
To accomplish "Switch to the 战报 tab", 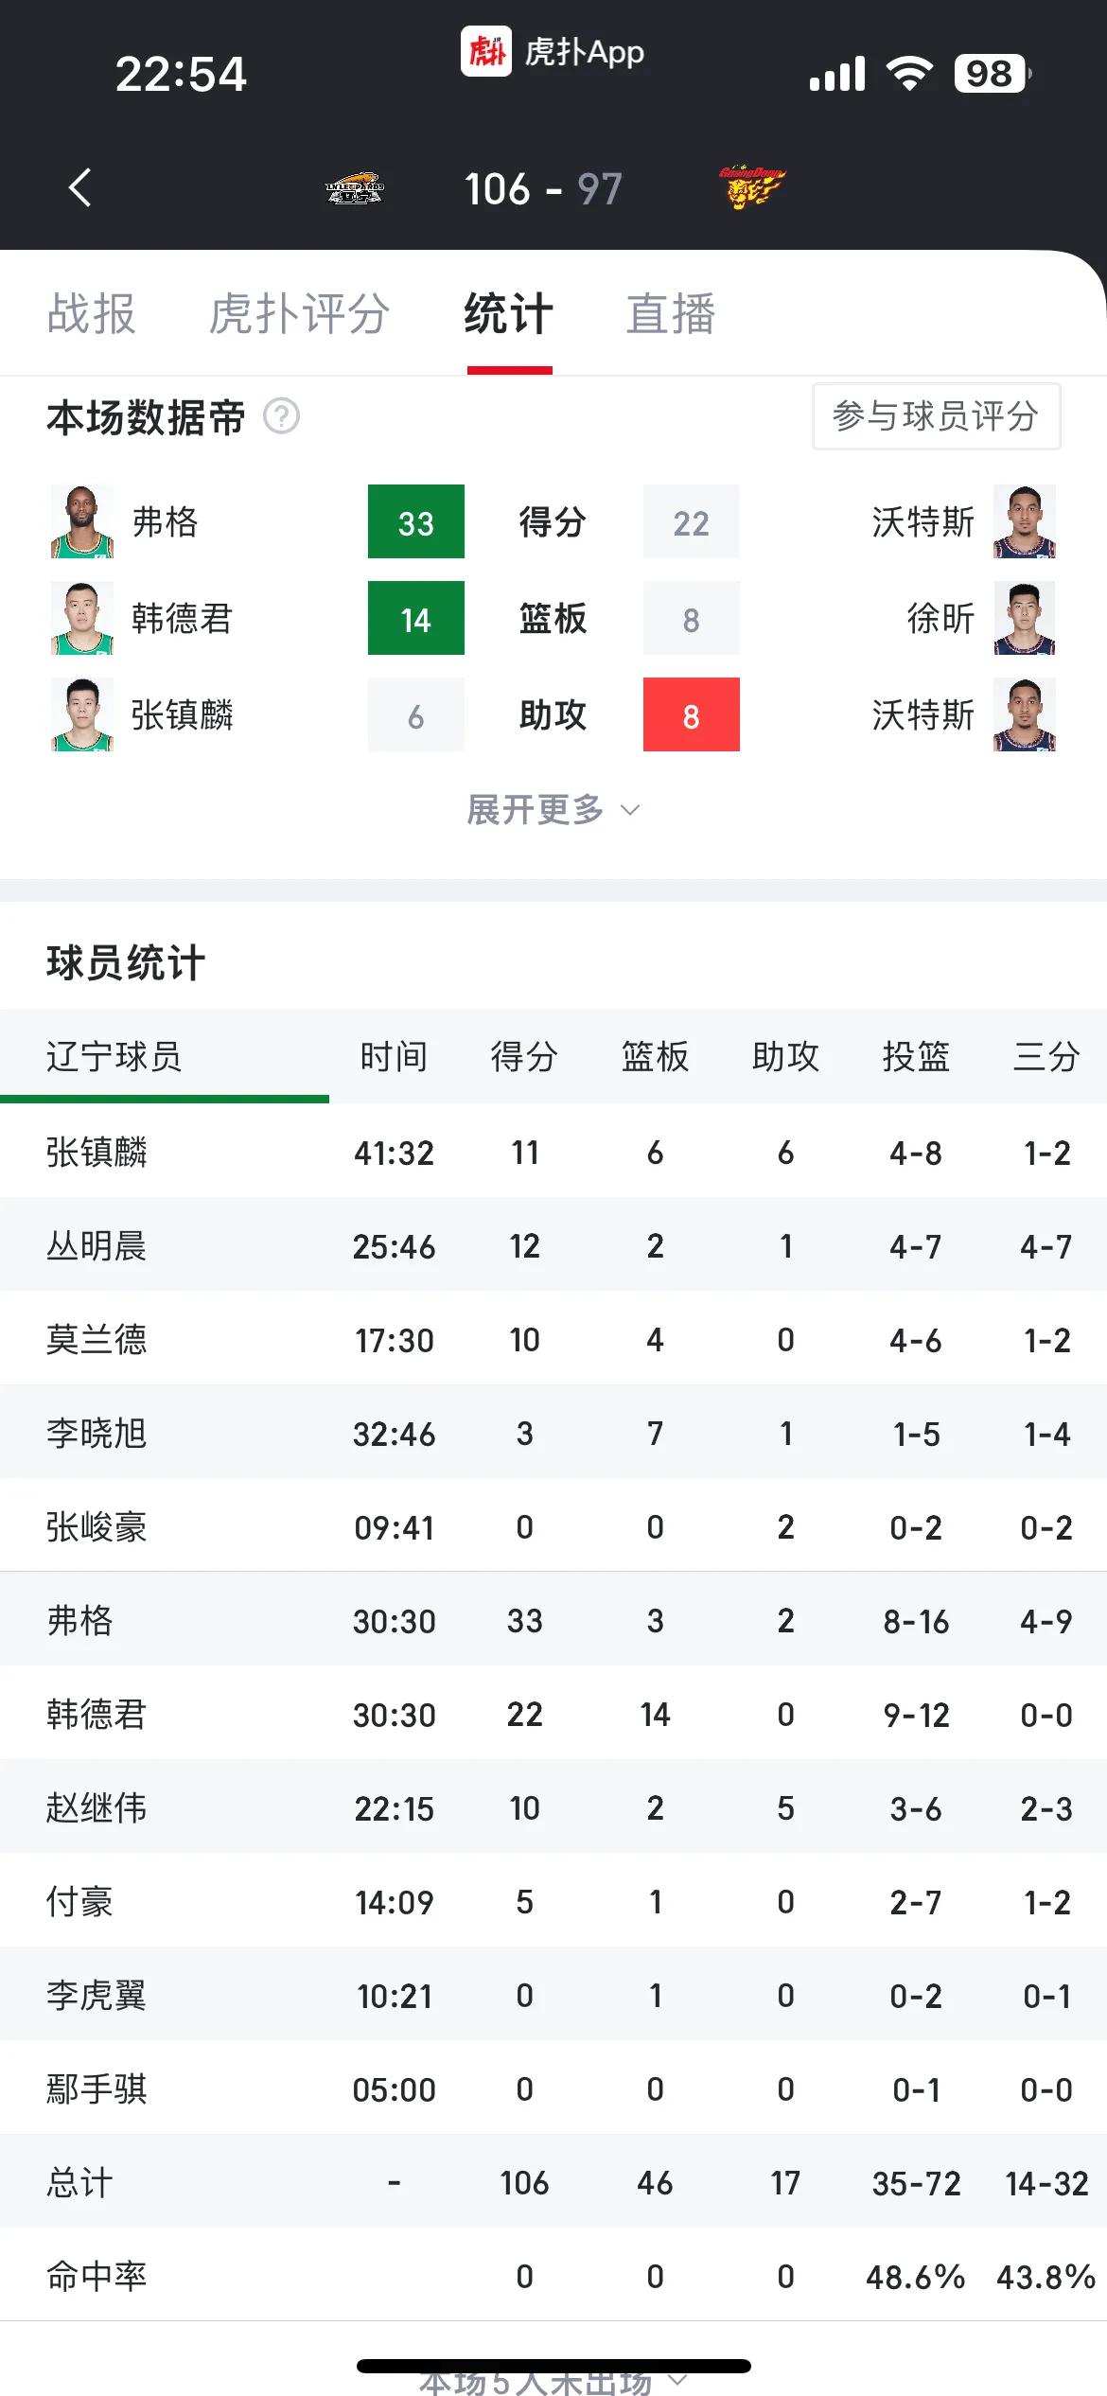I will tap(92, 316).
